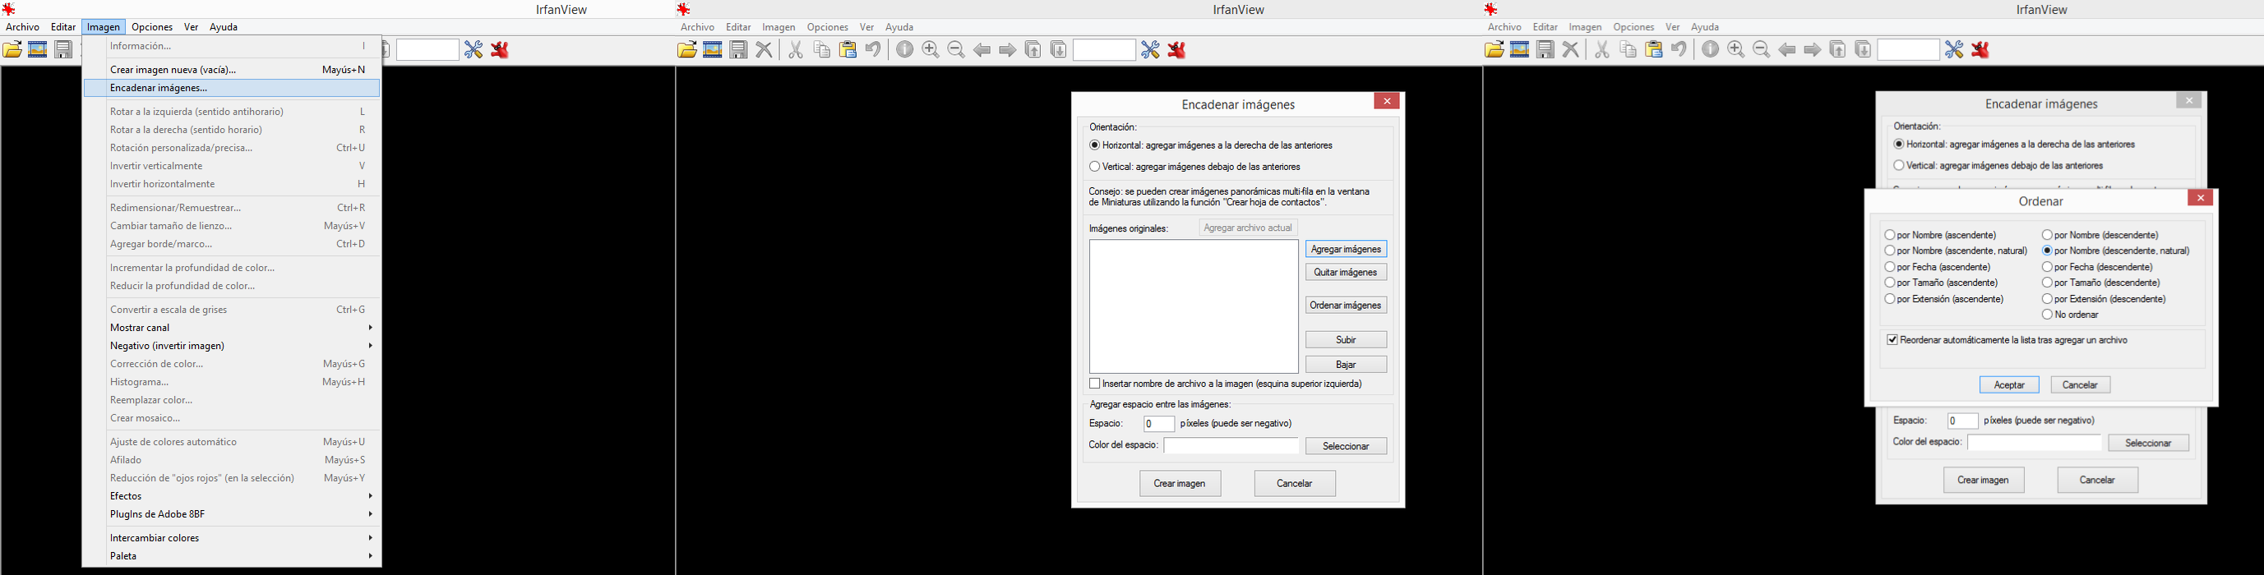Click the save floppy icon in the middle window
This screenshot has width=2264, height=575.
[x=739, y=50]
